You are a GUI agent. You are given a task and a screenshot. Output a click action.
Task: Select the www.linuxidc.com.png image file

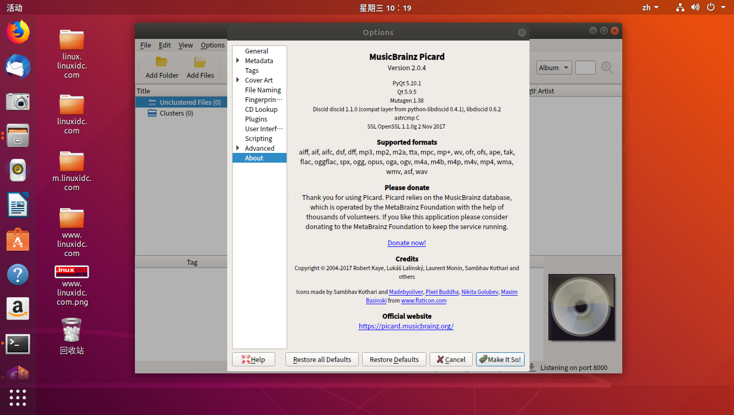pos(72,285)
